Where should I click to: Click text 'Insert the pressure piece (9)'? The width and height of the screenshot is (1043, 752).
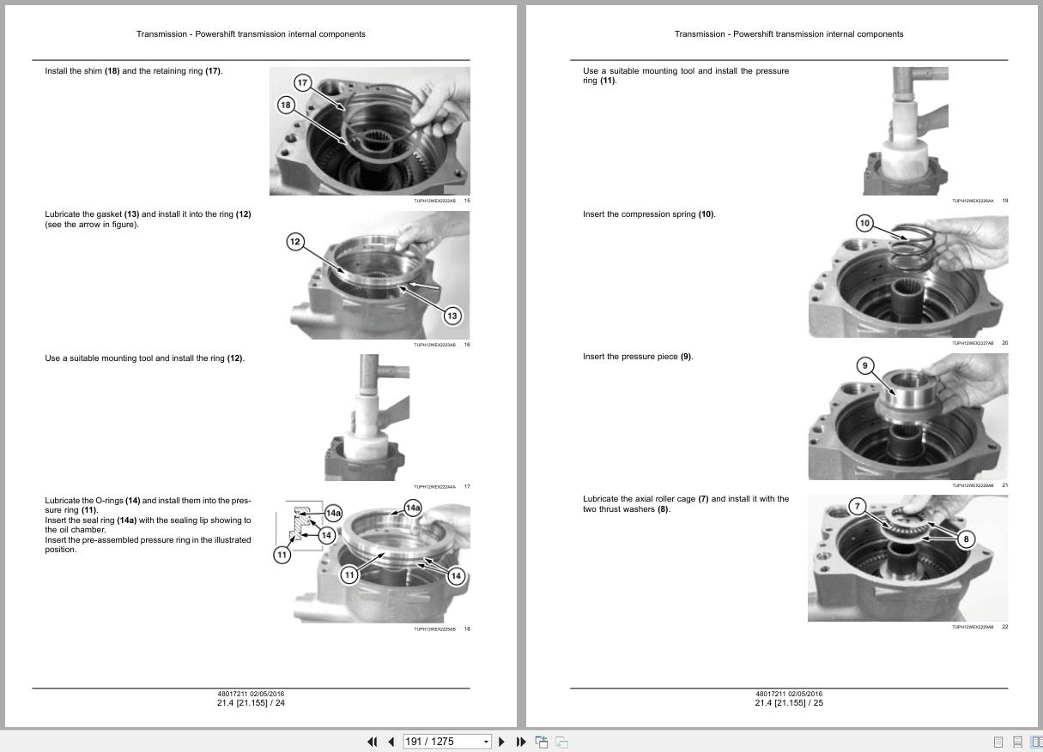coord(638,357)
